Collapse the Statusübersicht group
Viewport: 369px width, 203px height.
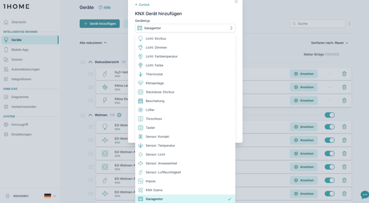click(x=90, y=62)
